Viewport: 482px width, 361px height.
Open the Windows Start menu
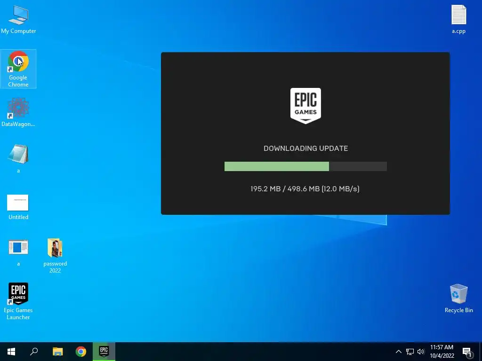11,352
